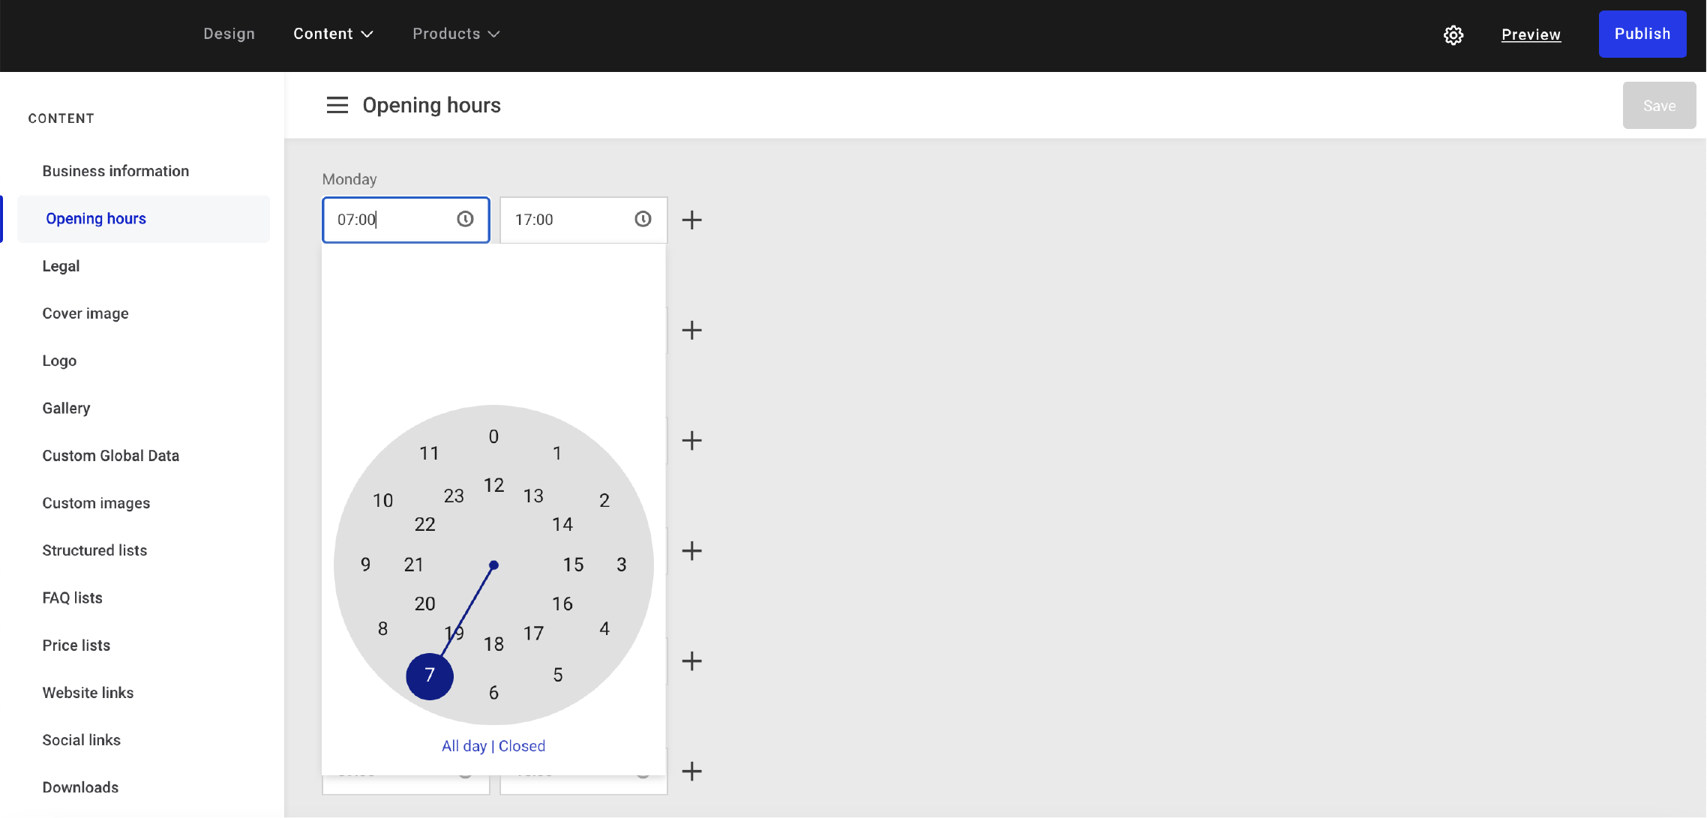The image size is (1707, 818).
Task: Save the opening hours
Action: [1659, 106]
